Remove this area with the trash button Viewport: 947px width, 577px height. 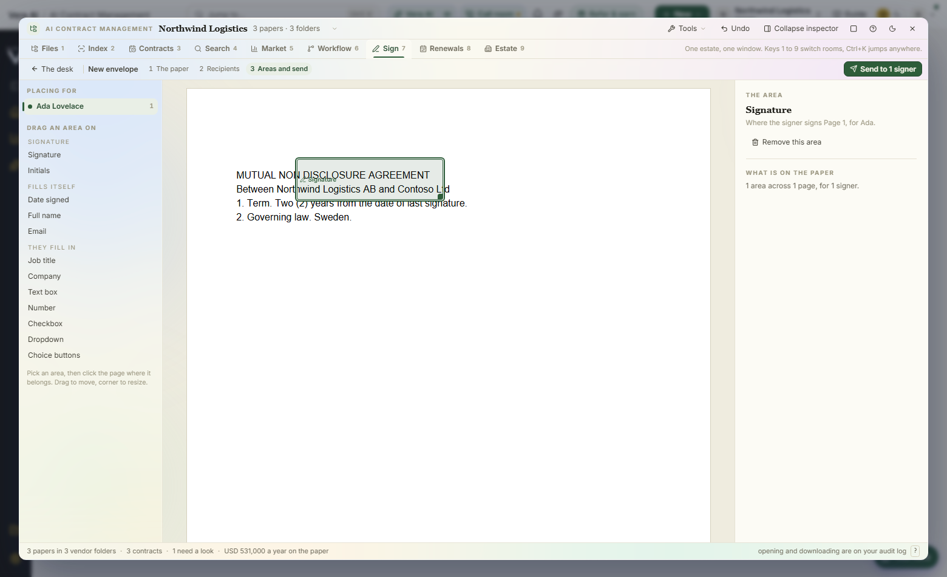coord(787,142)
